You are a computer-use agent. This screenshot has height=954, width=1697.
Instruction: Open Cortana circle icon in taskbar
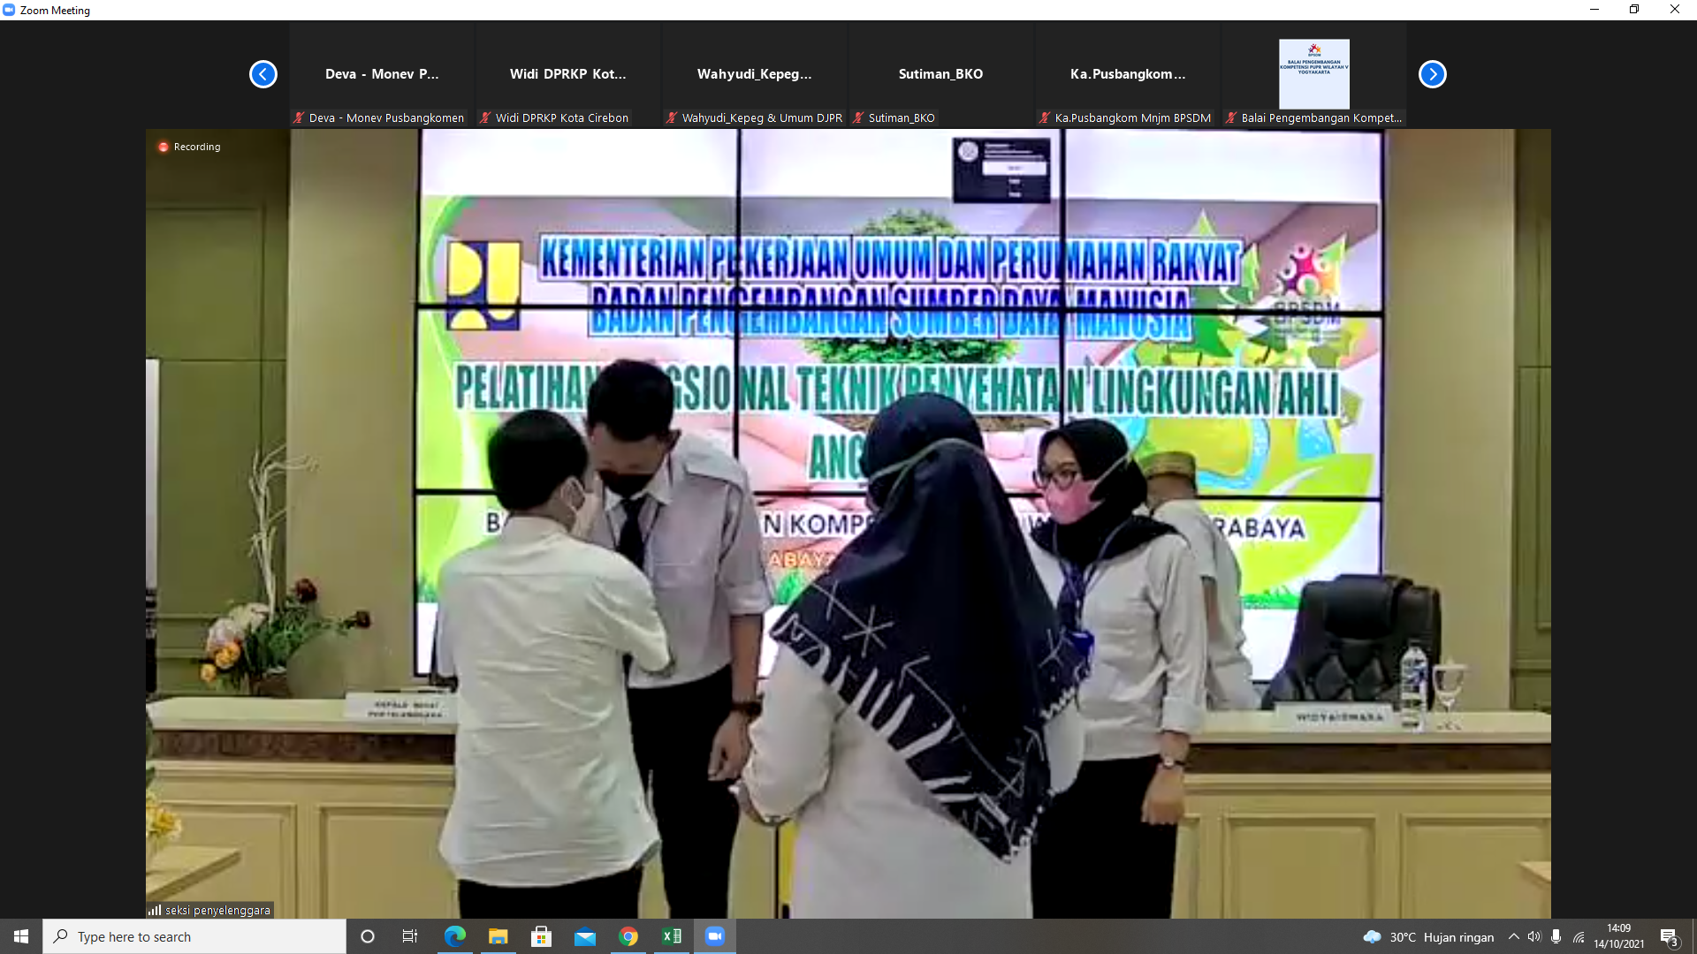tap(368, 936)
